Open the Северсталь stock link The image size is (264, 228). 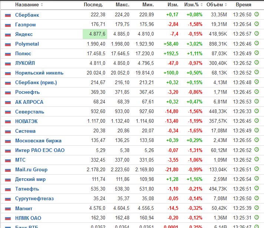point(30,112)
